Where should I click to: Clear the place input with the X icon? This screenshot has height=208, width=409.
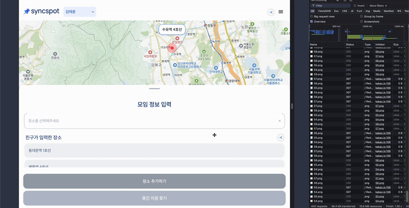280,121
